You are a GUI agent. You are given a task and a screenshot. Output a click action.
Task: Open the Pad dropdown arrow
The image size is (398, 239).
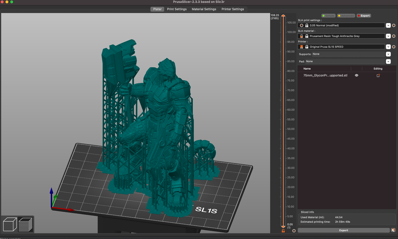coord(388,61)
